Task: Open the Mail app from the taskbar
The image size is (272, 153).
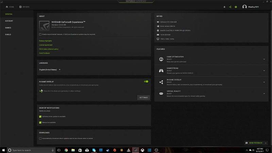Action: pyautogui.click(x=87, y=150)
